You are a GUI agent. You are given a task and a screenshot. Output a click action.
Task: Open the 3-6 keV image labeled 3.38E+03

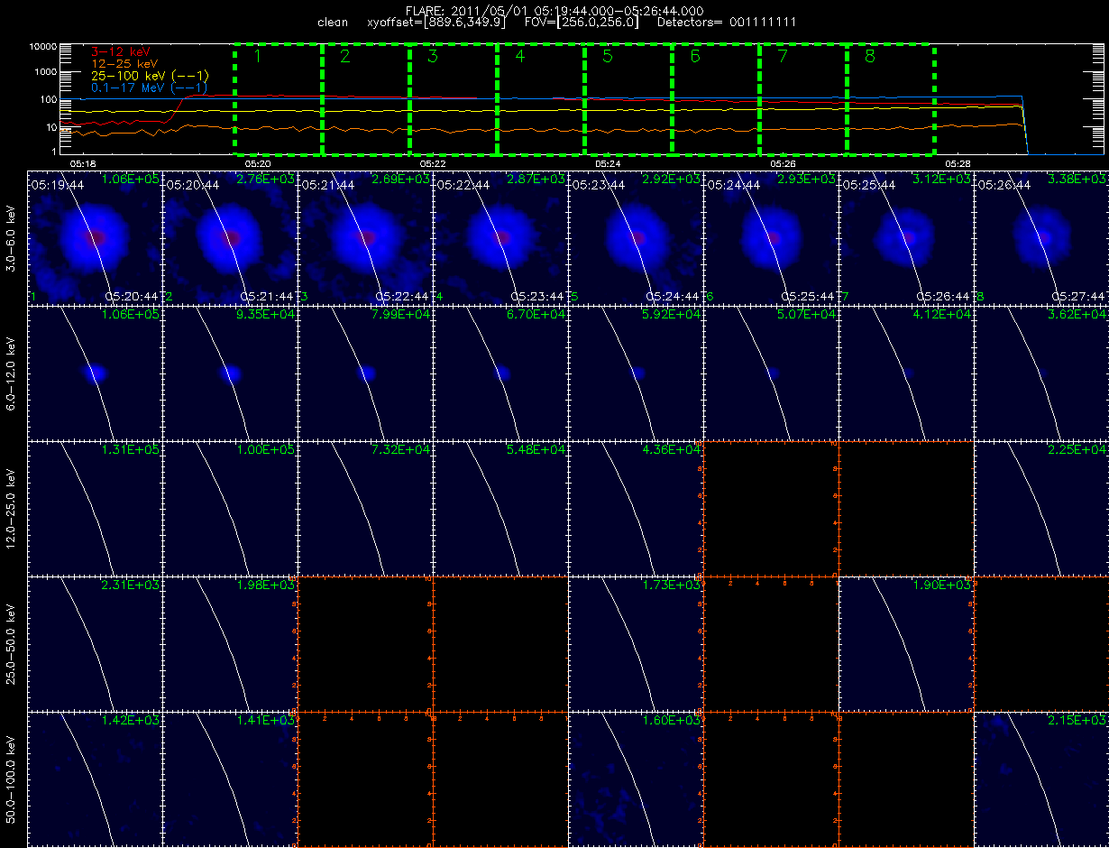[1041, 237]
